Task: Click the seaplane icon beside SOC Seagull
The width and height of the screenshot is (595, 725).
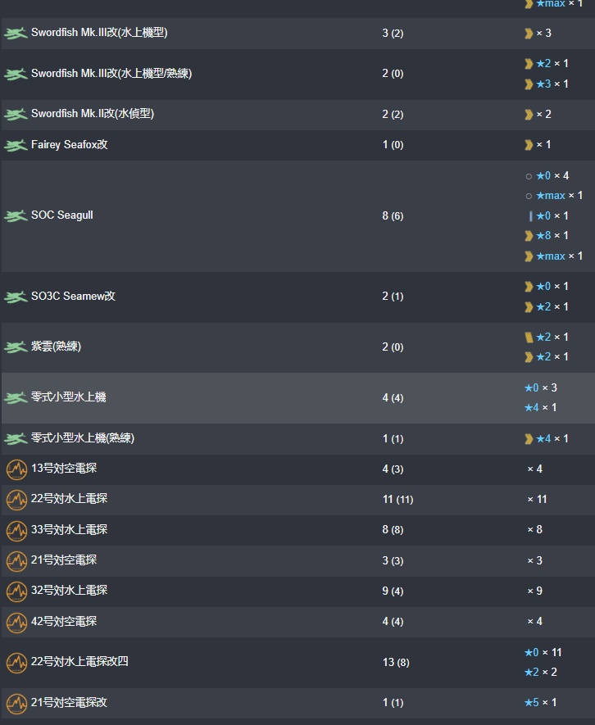Action: 16,216
